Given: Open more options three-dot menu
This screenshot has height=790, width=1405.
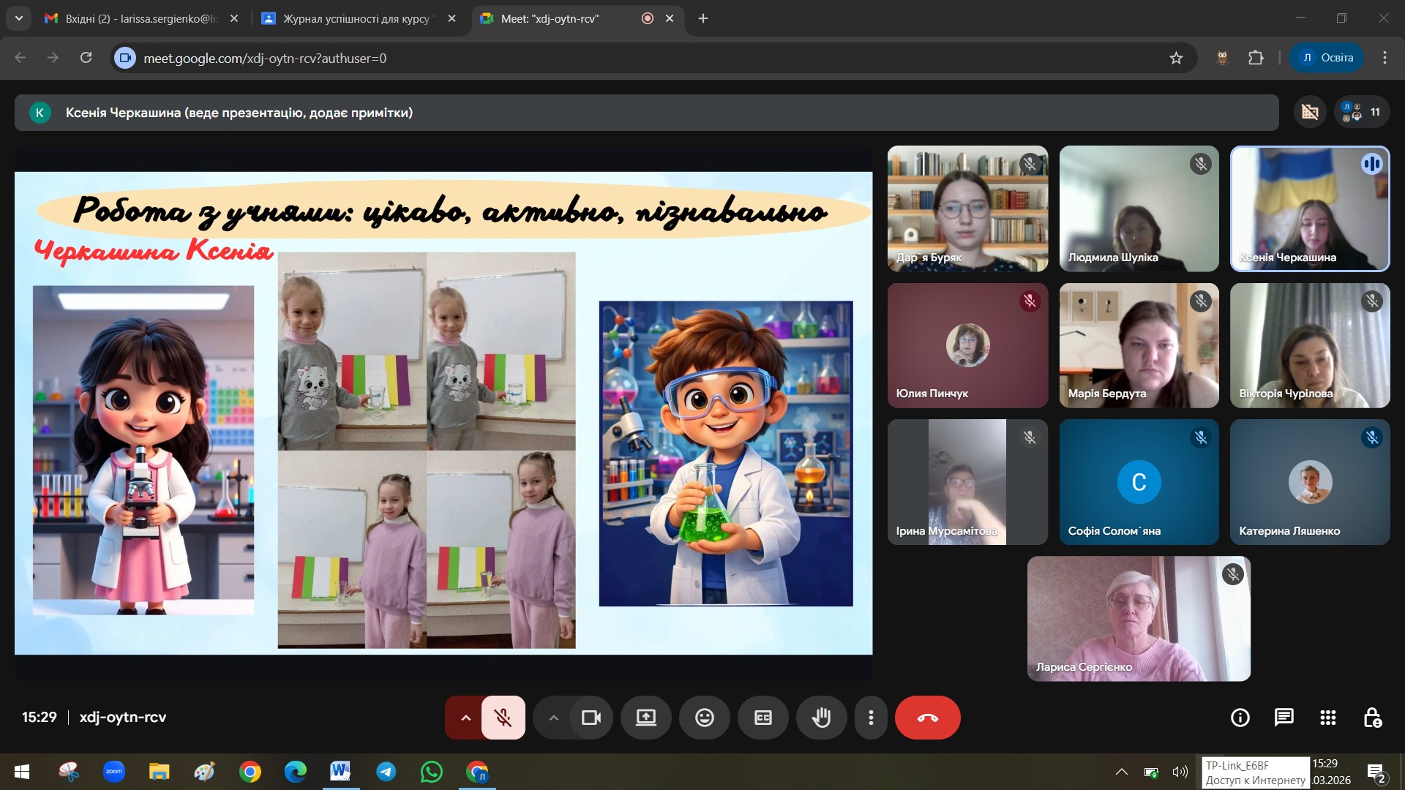Looking at the screenshot, I should 870,718.
